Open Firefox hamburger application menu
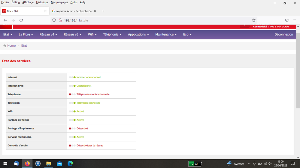The image size is (300, 168). pyautogui.click(x=295, y=20)
